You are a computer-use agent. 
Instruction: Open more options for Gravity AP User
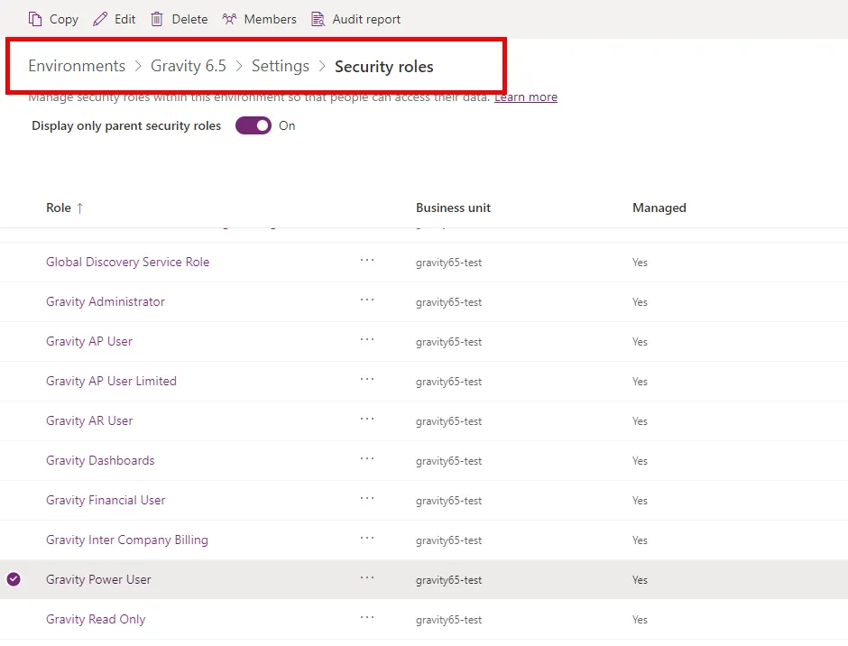pos(367,340)
